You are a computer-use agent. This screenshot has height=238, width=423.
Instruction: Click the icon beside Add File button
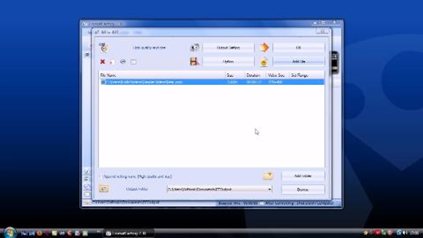264,62
